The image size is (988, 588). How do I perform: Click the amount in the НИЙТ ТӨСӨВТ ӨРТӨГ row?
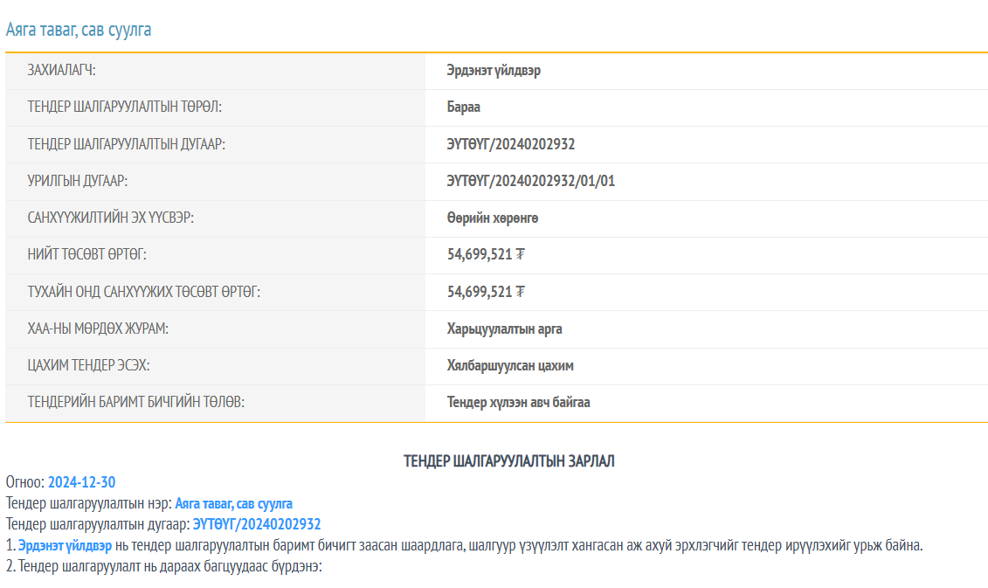[x=485, y=255]
